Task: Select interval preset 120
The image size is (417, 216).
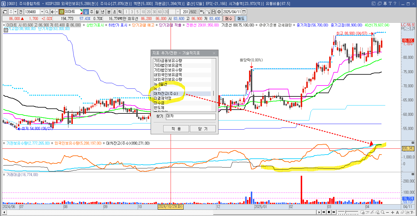Action: [165, 12]
